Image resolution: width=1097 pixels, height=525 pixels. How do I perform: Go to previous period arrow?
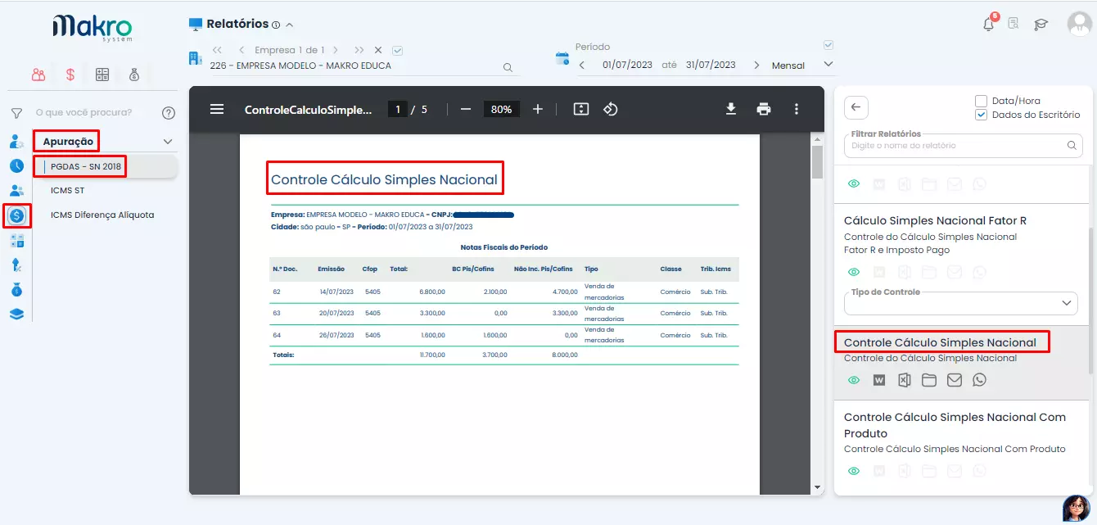tap(582, 66)
